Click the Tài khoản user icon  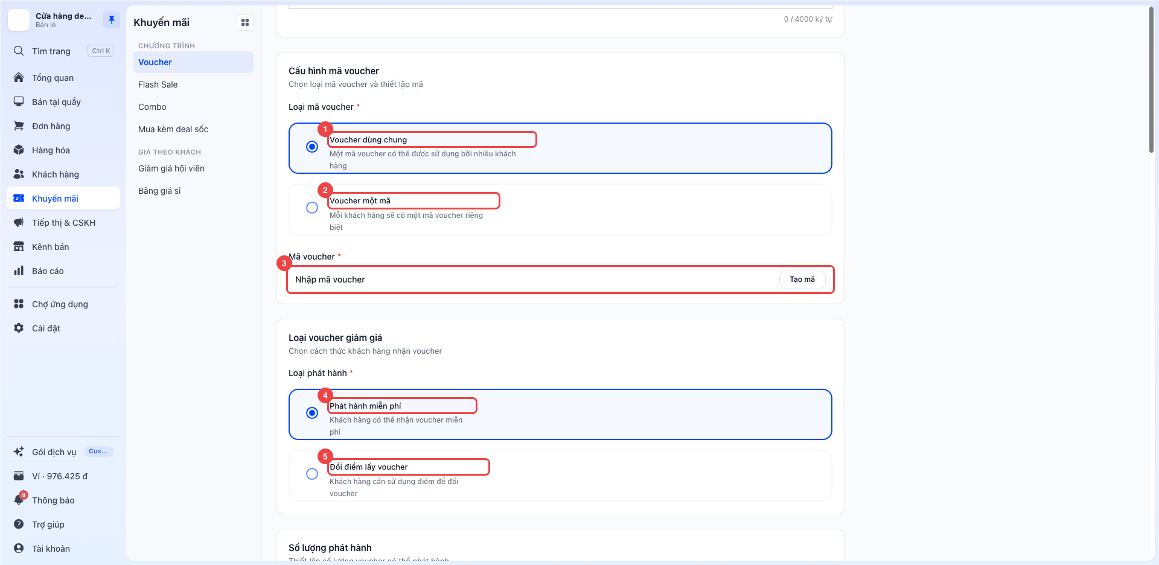click(x=19, y=549)
